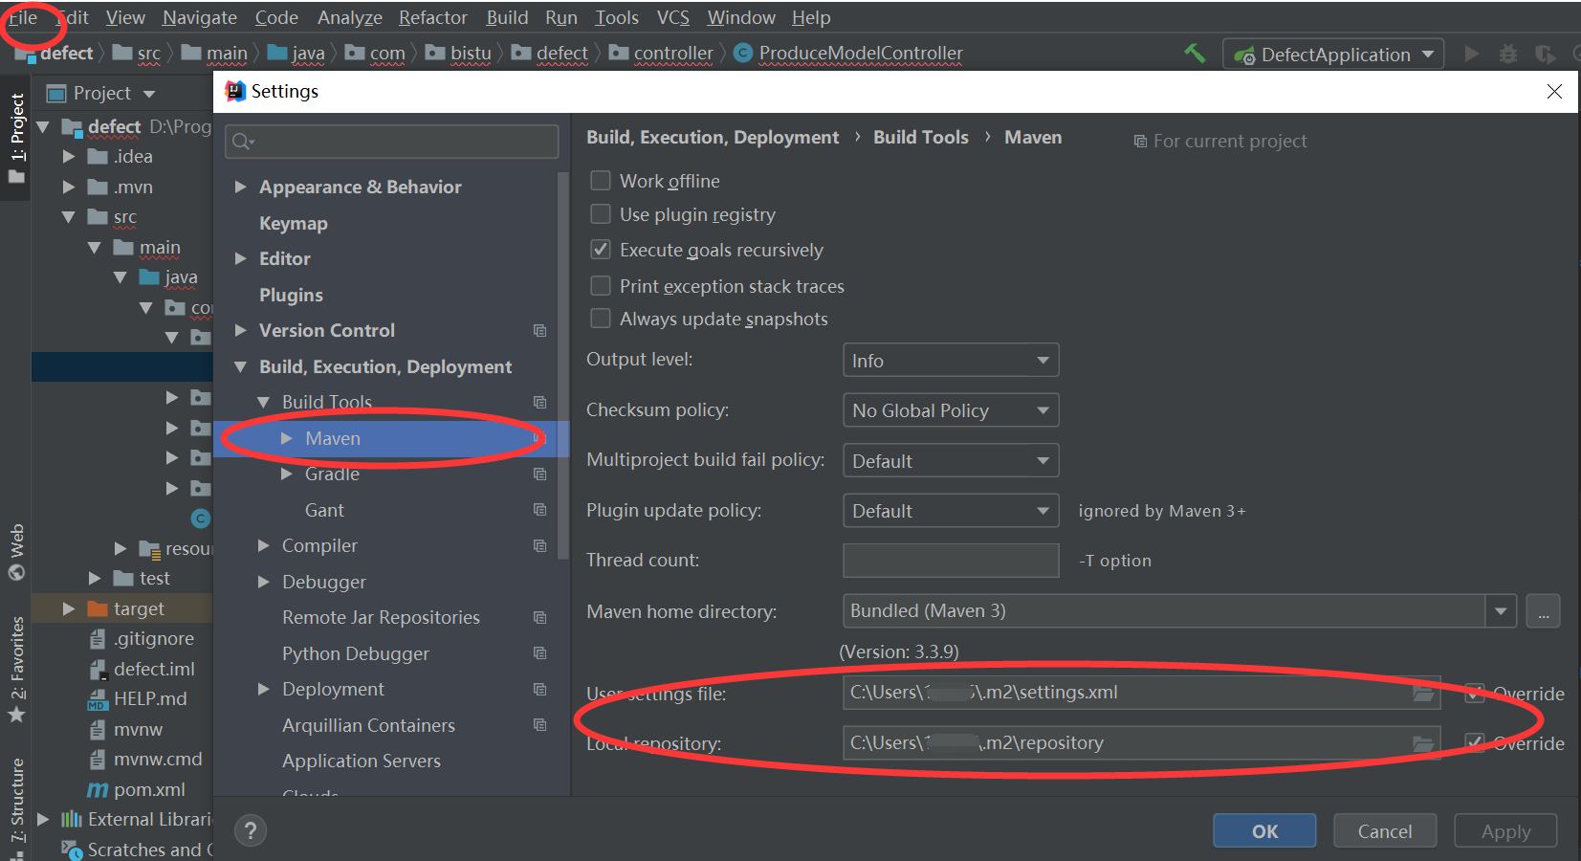The image size is (1581, 861).
Task: Toggle Override for User settings file
Action: click(x=1475, y=694)
